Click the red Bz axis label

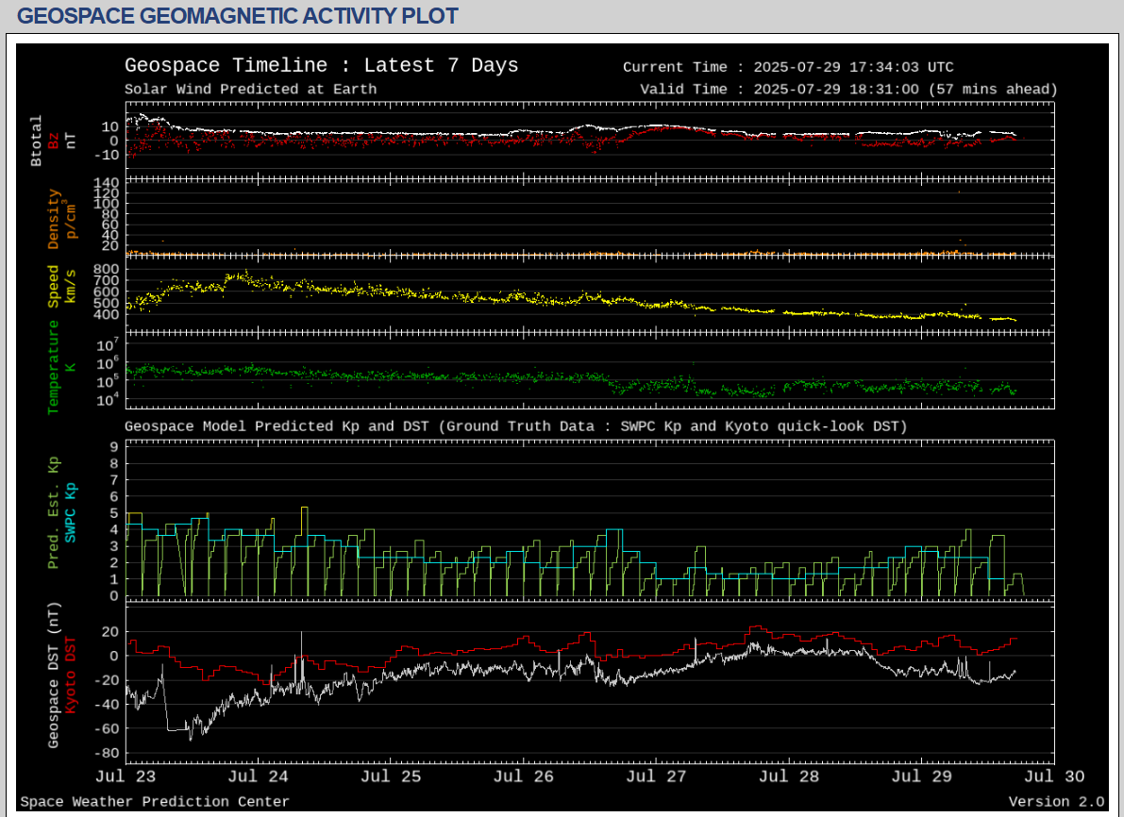coord(54,141)
